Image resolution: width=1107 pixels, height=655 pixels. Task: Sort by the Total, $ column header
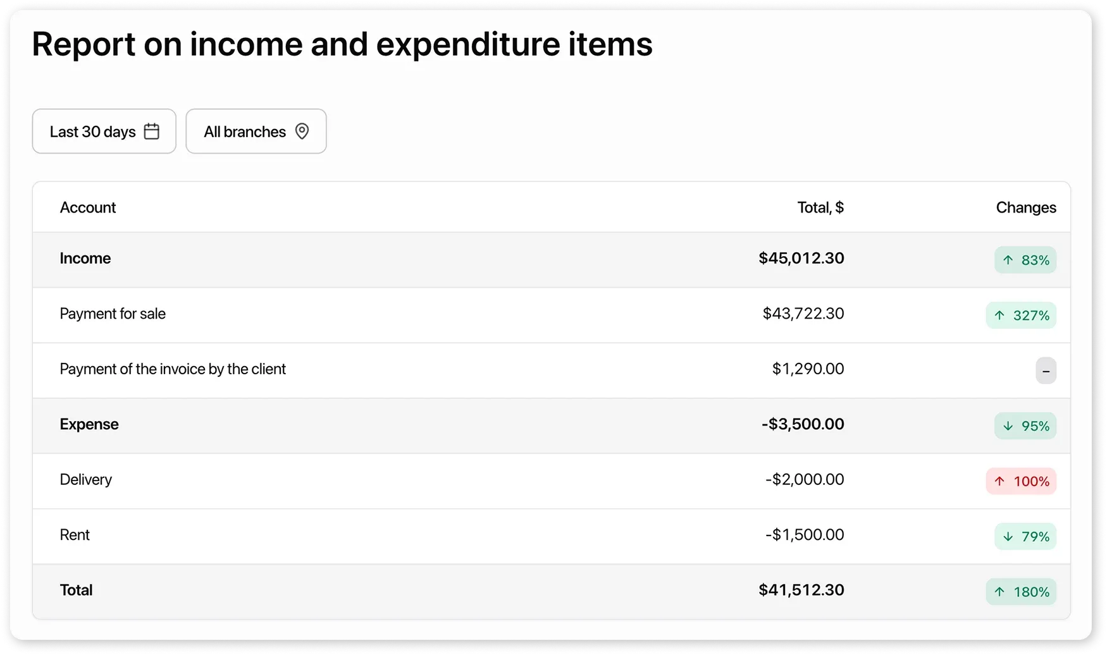pyautogui.click(x=820, y=207)
